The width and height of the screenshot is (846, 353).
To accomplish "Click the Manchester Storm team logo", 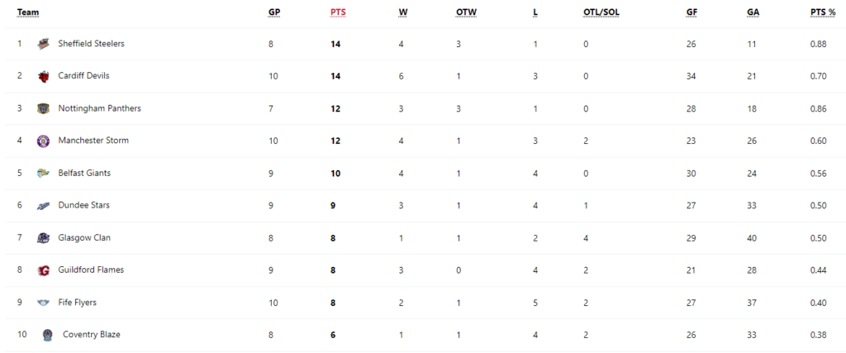I will click(x=43, y=141).
